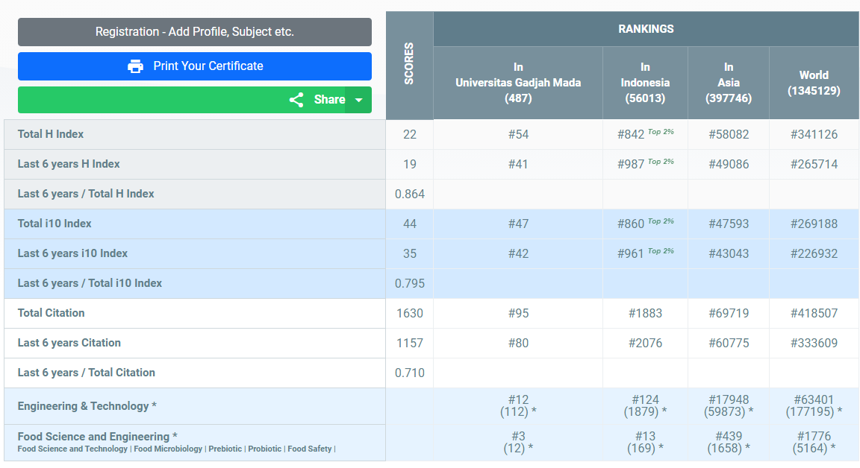Screen dimensions: 860x468
Task: Select Indonesia rank #860 Top 2%
Action: (645, 224)
